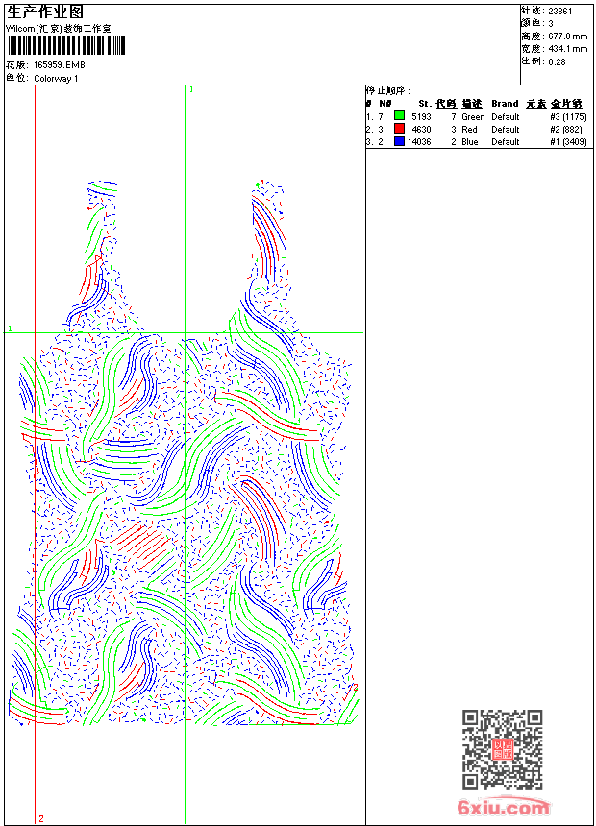Screen dimensions: 596x826
Task: Click the green color swatch in row 1
Action: 399,116
